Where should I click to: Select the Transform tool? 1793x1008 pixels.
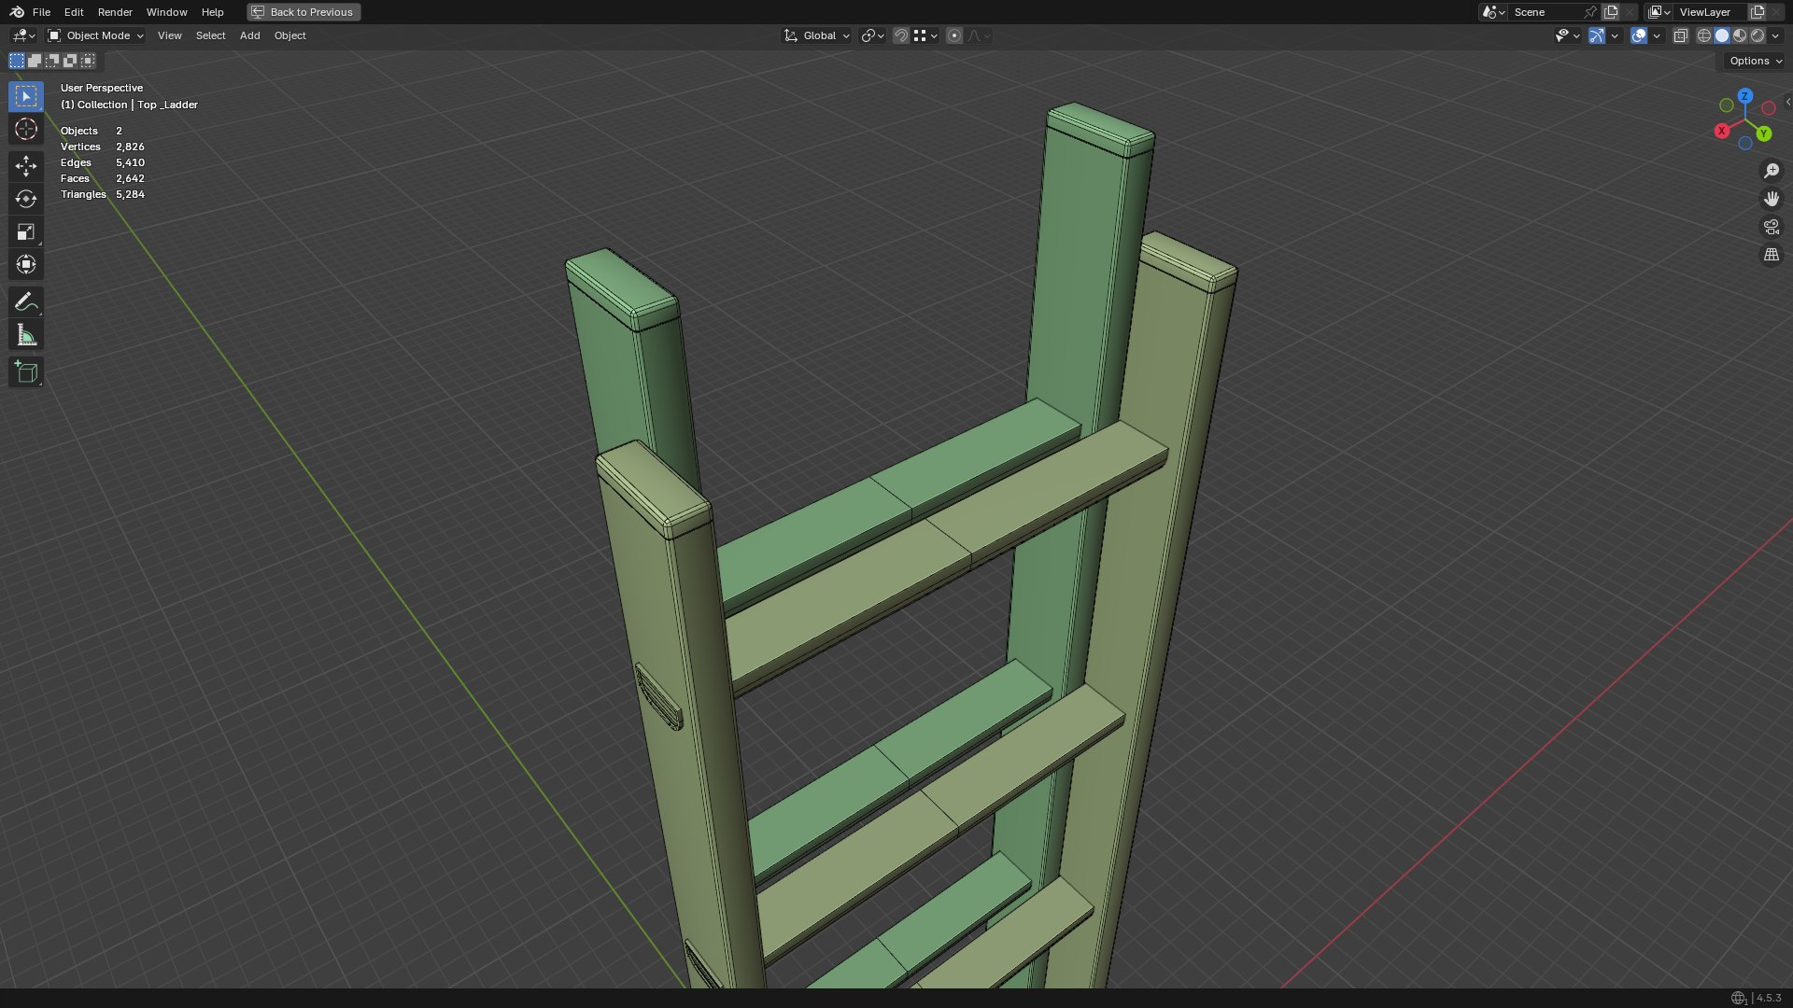[26, 264]
